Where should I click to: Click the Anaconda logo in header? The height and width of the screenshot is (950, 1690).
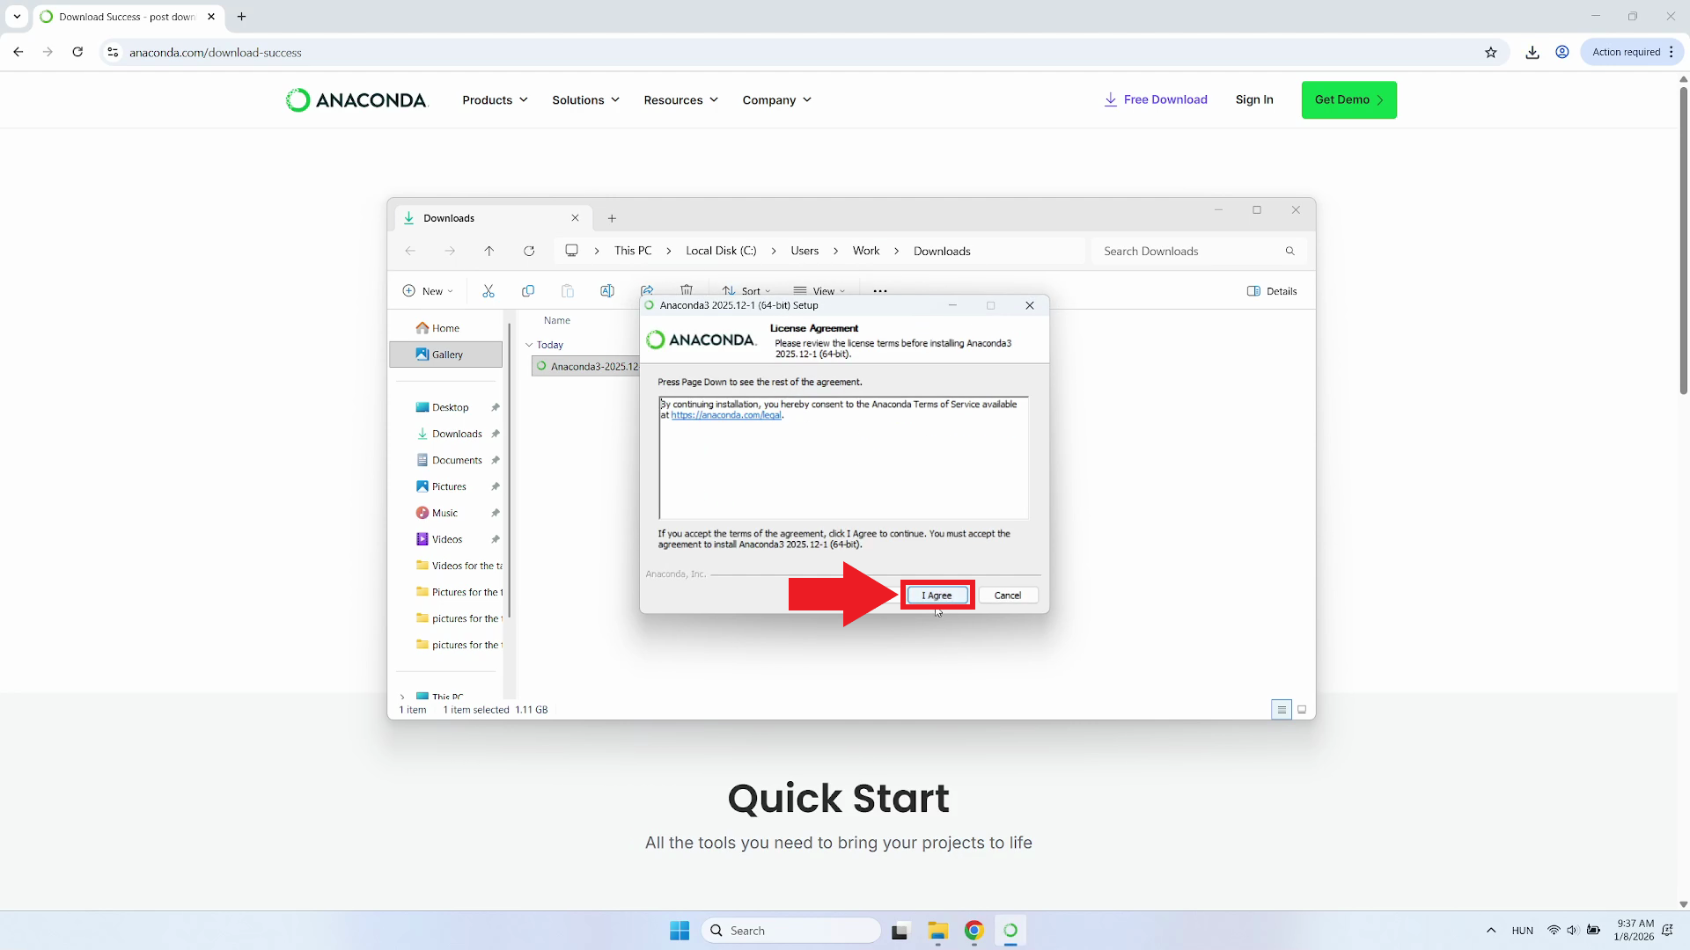click(x=356, y=100)
